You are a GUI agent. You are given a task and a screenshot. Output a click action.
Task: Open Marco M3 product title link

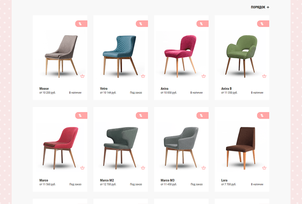pos(167,180)
